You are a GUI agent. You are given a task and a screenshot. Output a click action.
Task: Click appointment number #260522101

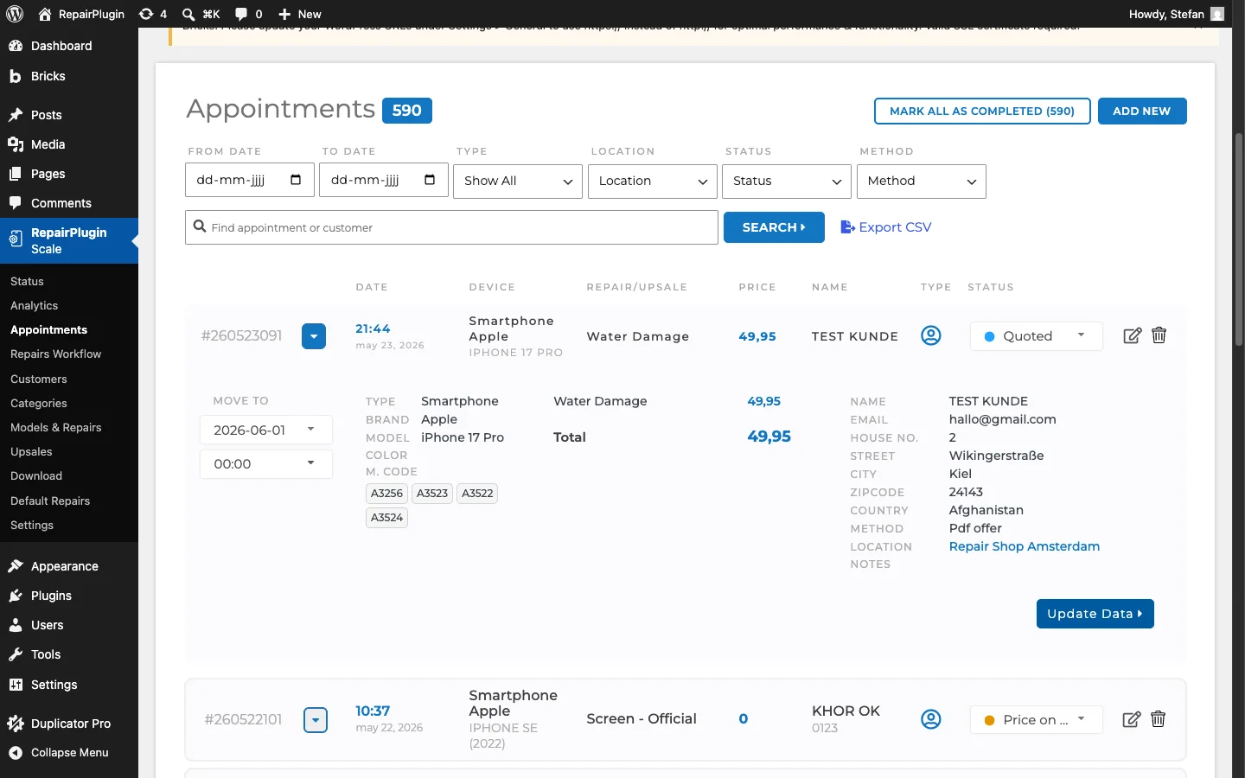click(243, 719)
